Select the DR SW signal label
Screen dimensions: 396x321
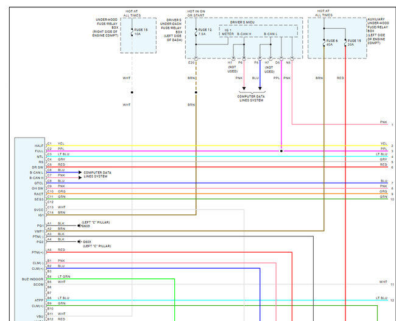(38, 167)
